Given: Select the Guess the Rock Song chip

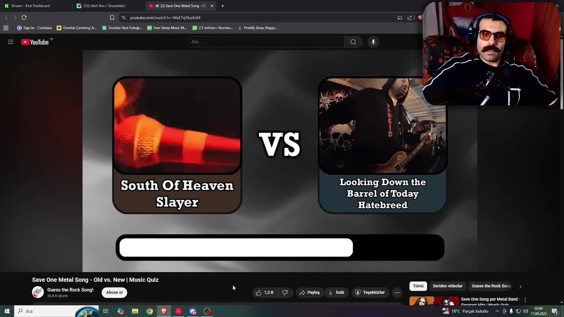Looking at the screenshot, I should 491,286.
